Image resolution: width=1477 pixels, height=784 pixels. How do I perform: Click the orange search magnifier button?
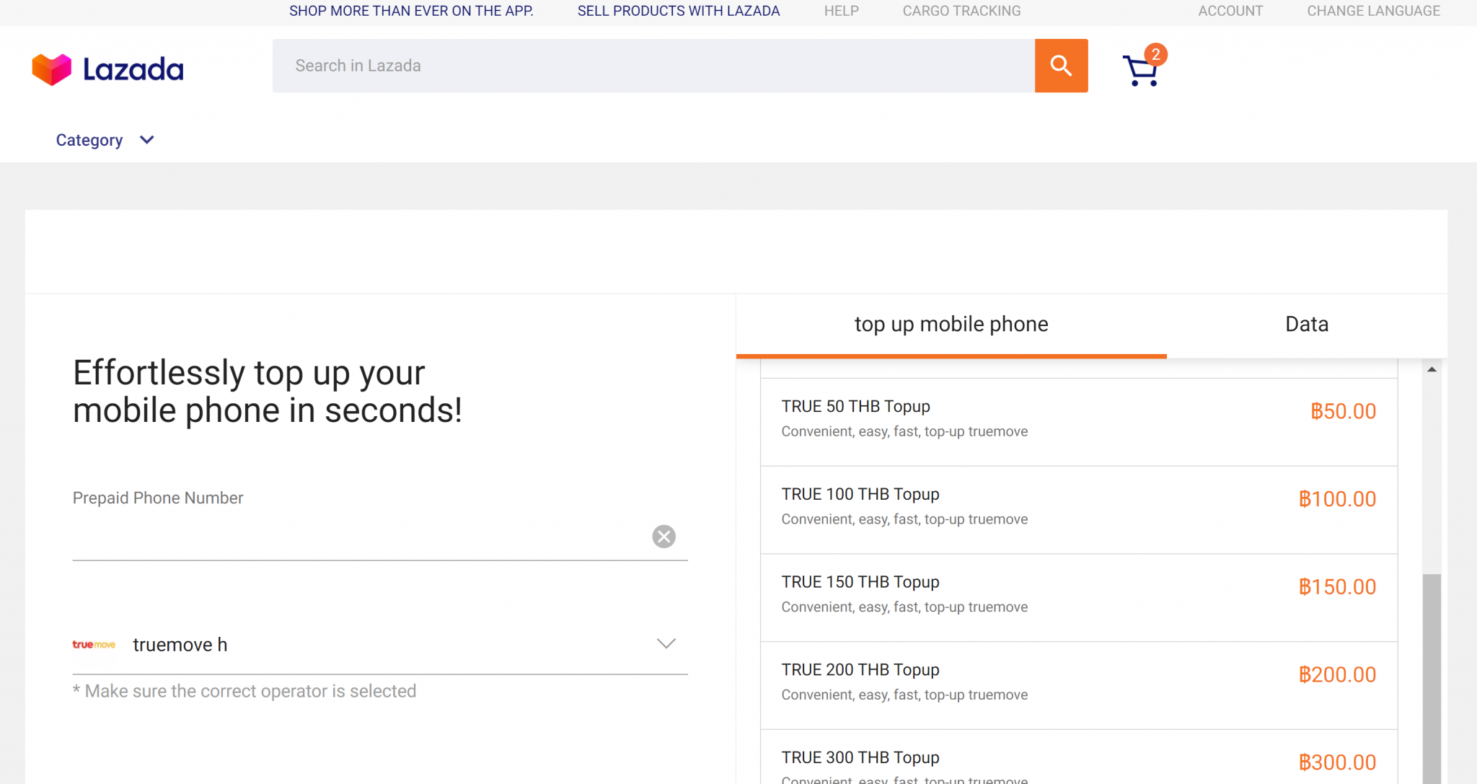(1061, 66)
